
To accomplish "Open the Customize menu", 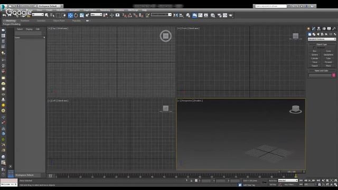I will click(119, 10).
